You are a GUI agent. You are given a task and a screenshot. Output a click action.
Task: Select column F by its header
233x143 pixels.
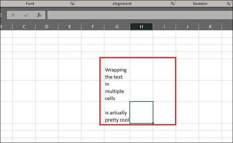[x=93, y=26]
